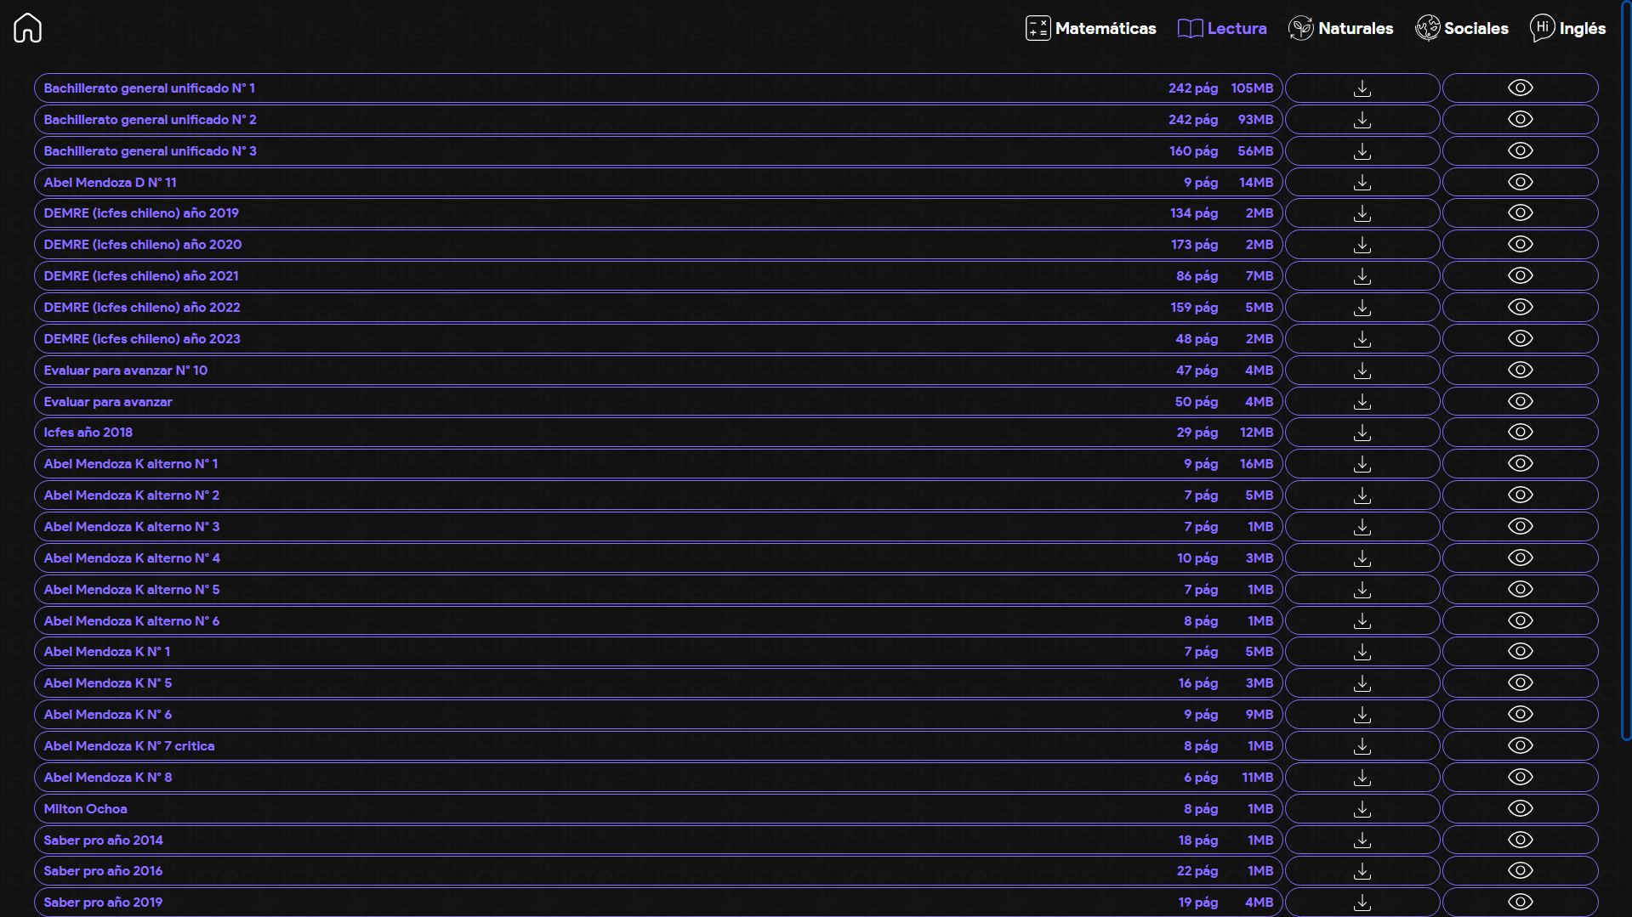Download DEMRE (icfes chileno) año 2021
This screenshot has height=917, width=1632.
point(1362,276)
